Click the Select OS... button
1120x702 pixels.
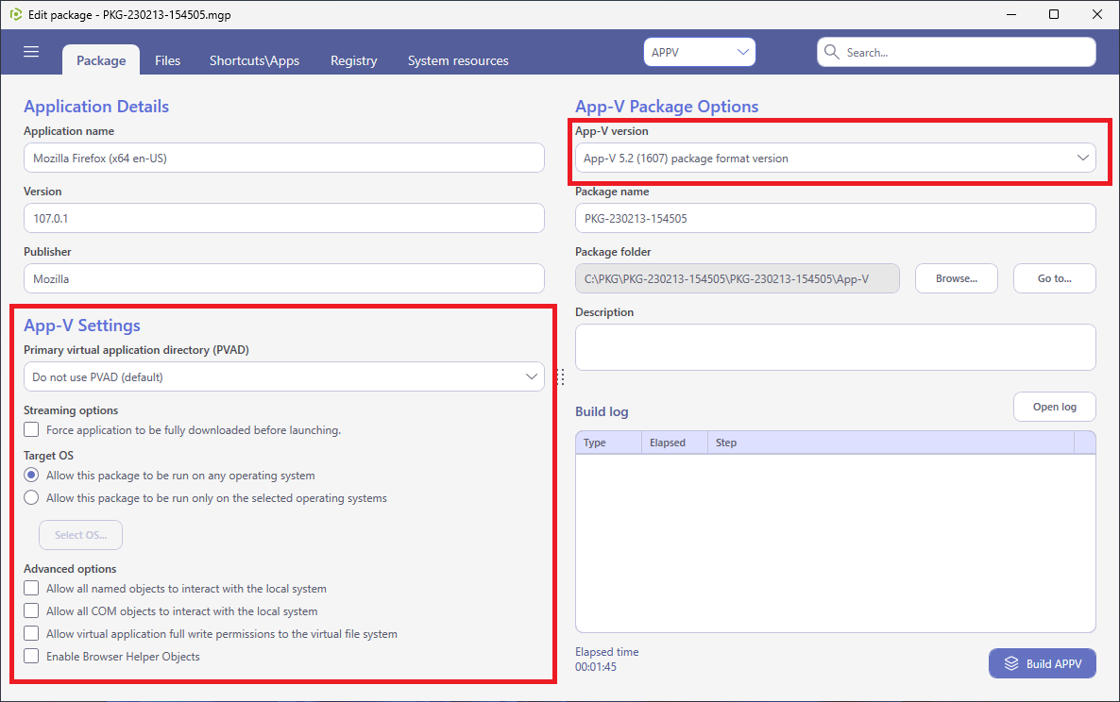point(80,535)
